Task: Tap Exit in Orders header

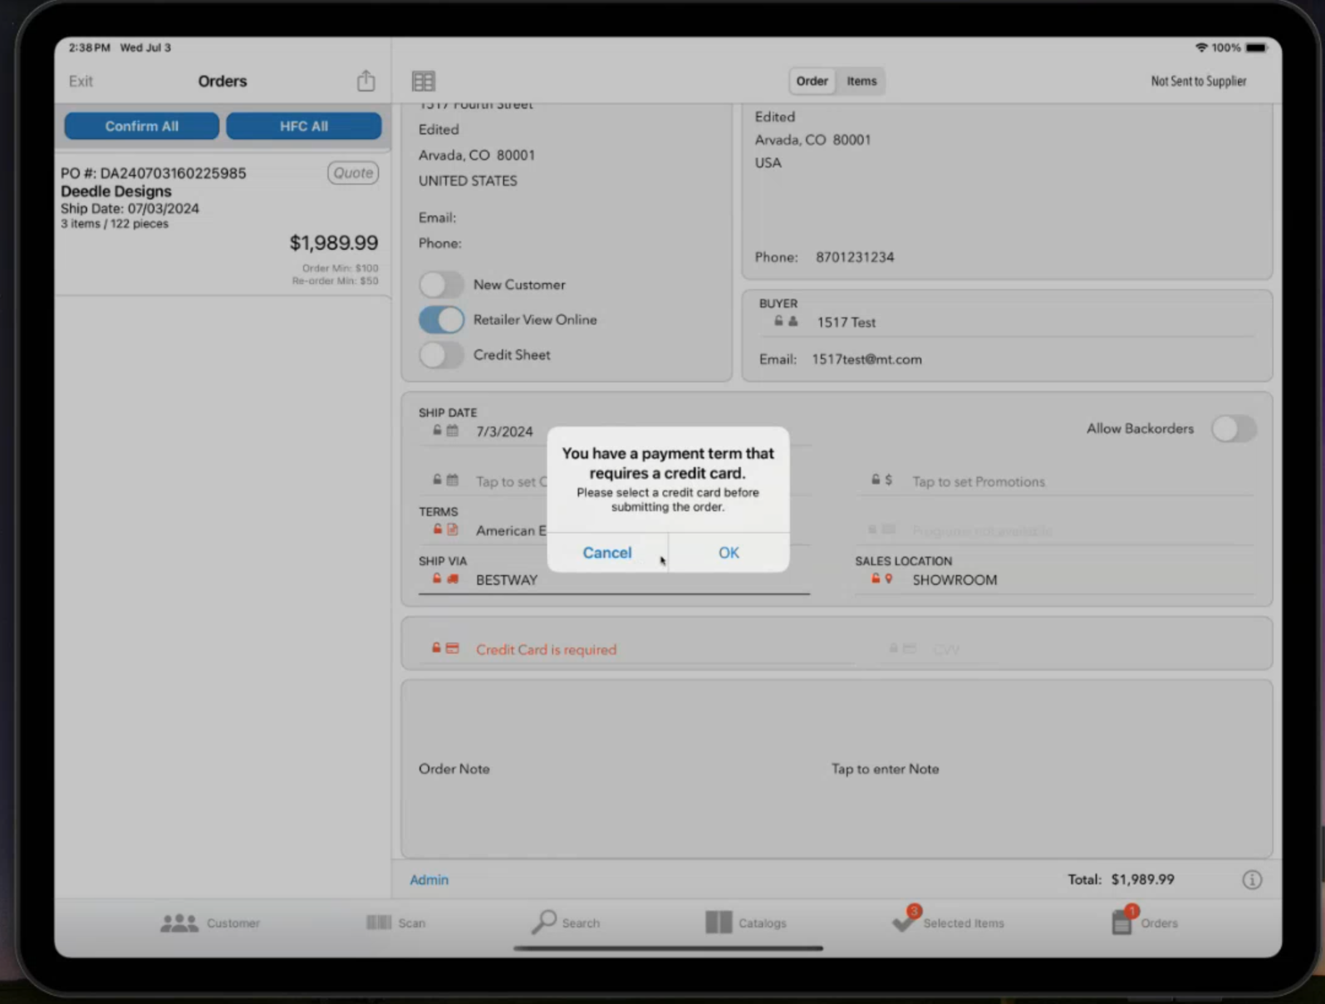Action: 80,81
